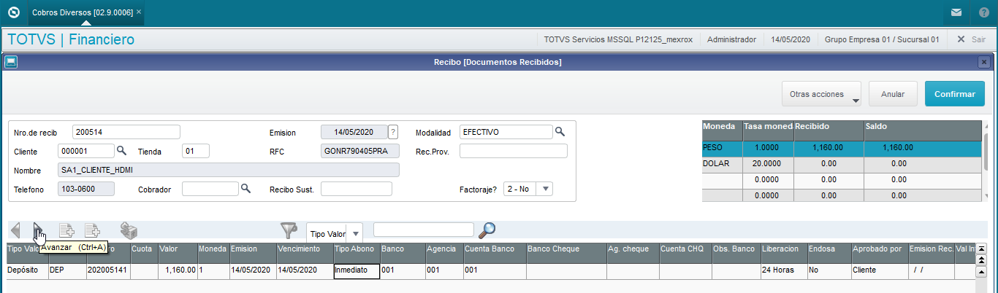Viewport: 998px width, 293px height.
Task: Open Cliente lookup magnifier
Action: pos(122,151)
